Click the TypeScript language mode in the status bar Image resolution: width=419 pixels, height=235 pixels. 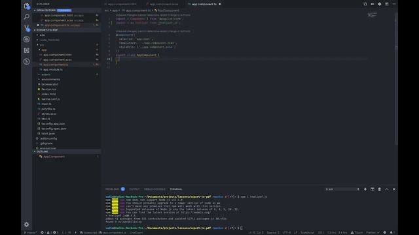[307, 232]
